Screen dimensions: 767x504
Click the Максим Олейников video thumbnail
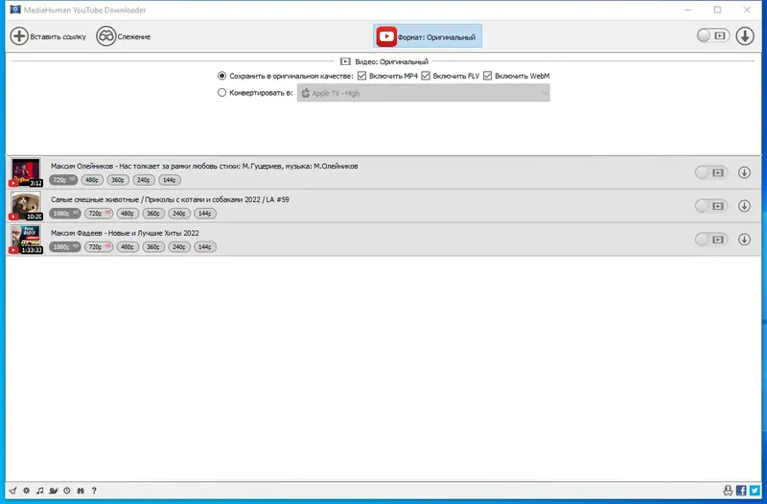[x=26, y=172]
